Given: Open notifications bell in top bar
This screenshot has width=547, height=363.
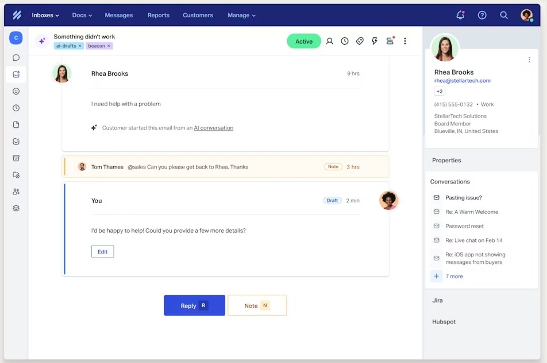Looking at the screenshot, I should coord(460,15).
